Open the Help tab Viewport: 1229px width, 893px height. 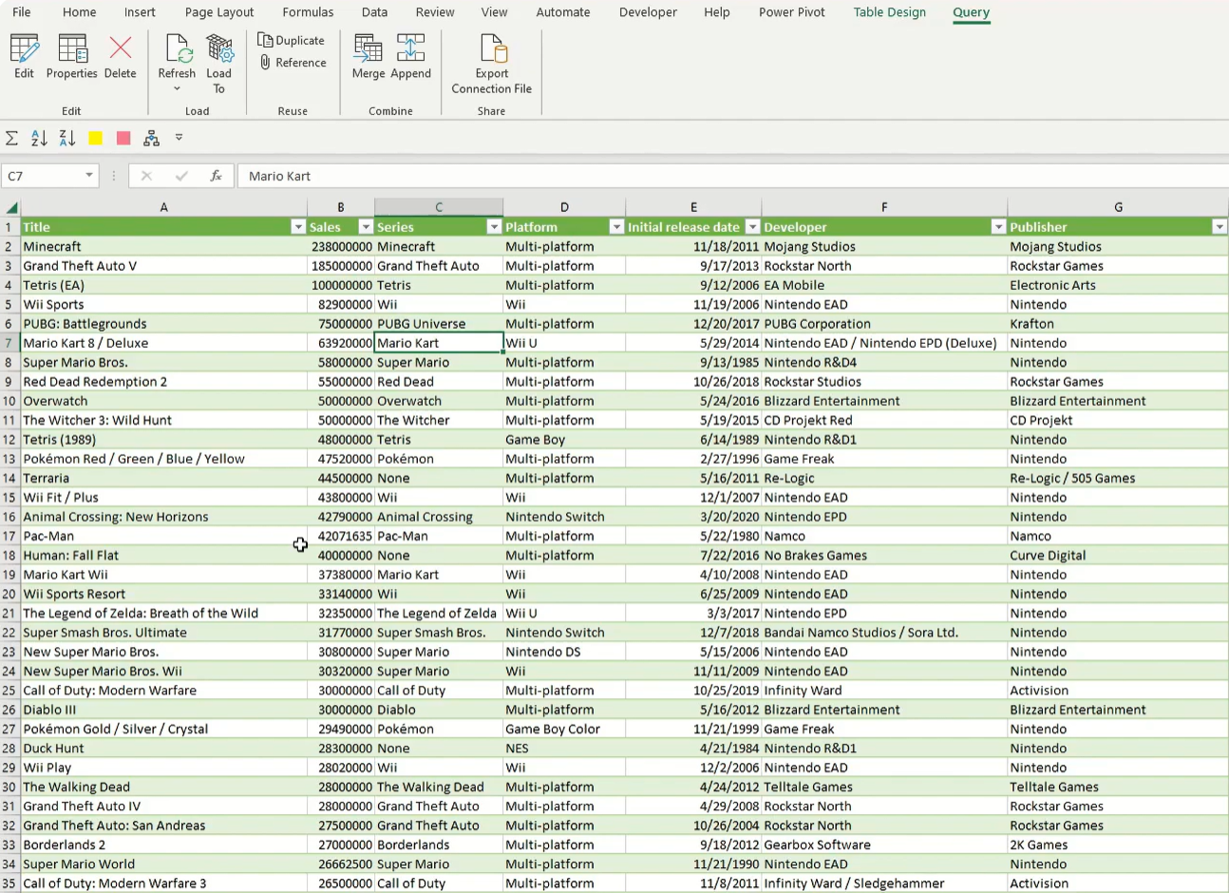(717, 12)
